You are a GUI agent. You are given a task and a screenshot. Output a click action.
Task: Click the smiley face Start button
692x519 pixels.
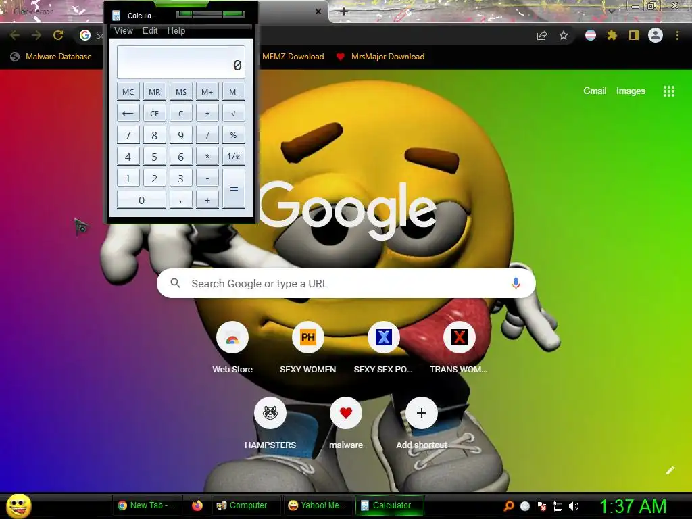point(19,505)
